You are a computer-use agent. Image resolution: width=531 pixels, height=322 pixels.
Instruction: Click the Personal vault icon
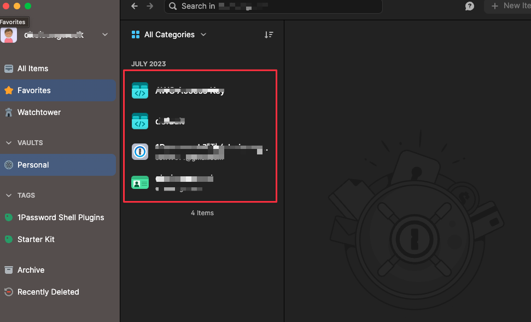click(x=9, y=165)
